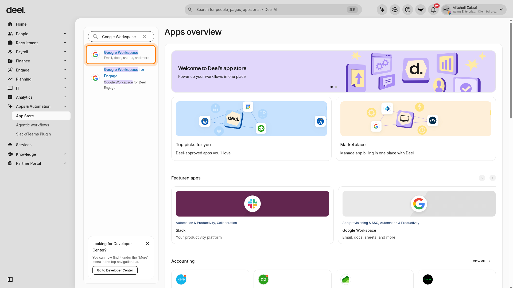Expand the Finance menu

tap(65, 61)
